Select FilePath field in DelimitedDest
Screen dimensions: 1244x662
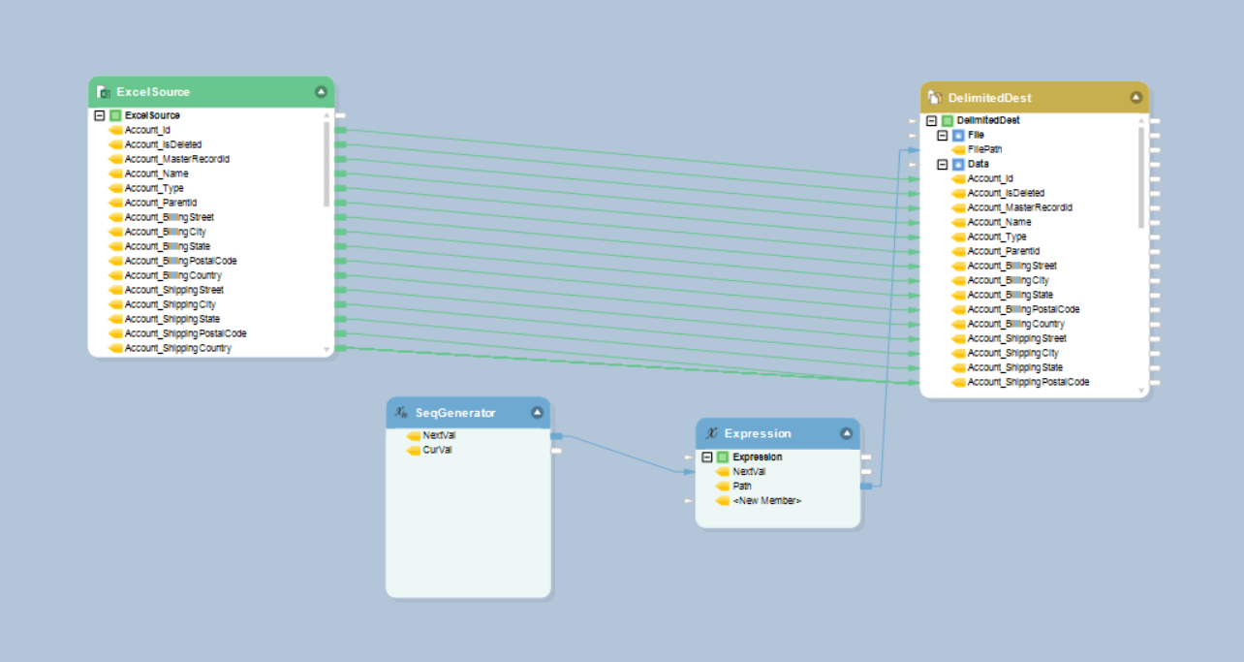984,149
